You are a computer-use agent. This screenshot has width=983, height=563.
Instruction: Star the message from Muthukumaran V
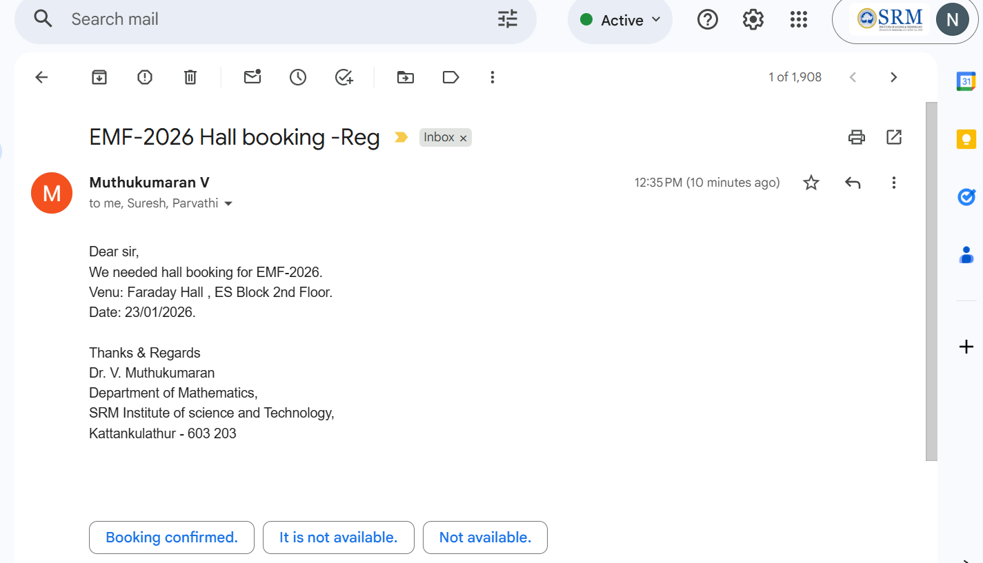point(811,183)
